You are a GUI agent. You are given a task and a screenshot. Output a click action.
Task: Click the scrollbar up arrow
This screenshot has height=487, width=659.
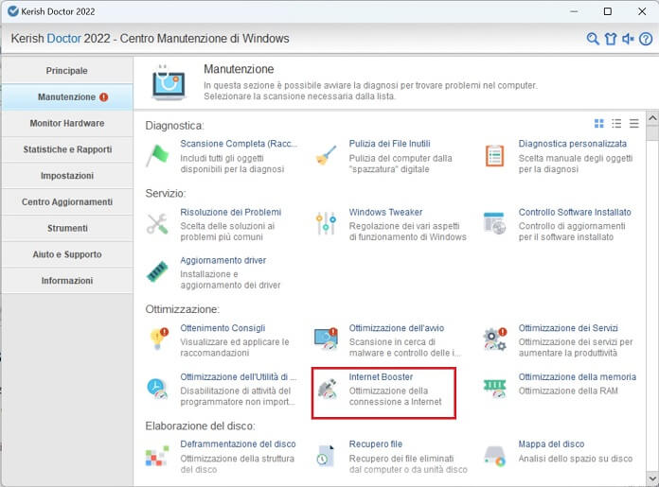[x=652, y=118]
